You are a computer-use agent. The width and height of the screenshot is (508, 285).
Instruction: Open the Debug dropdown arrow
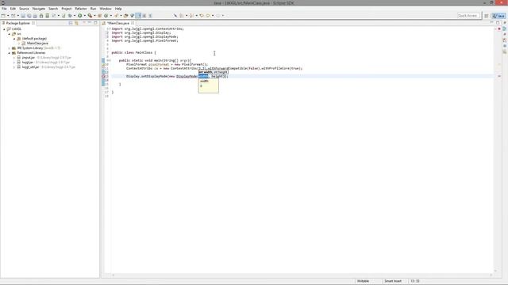pyautogui.click(x=75, y=16)
